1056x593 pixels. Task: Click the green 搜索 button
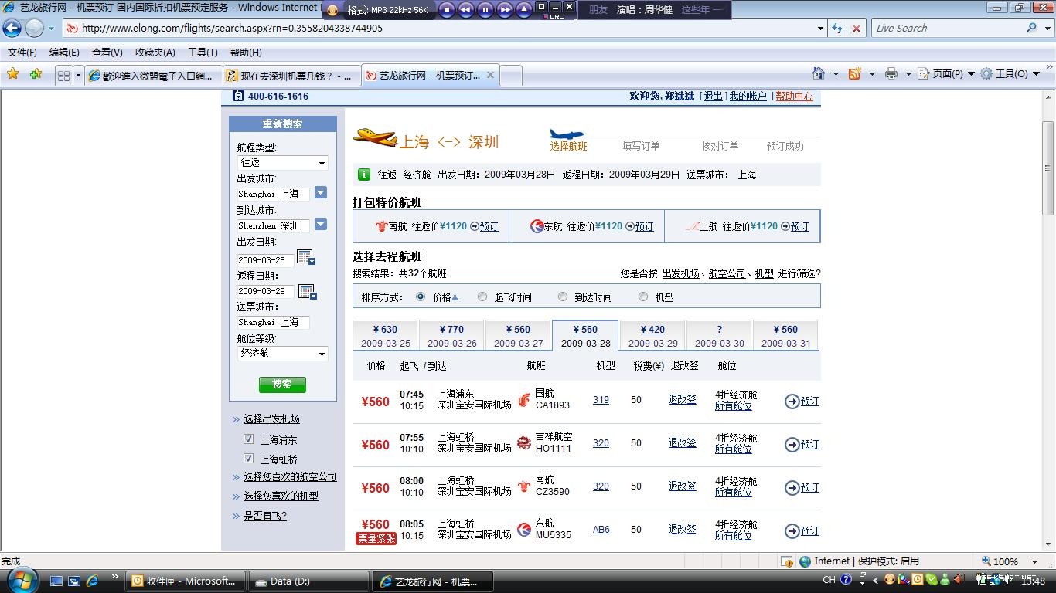(282, 384)
